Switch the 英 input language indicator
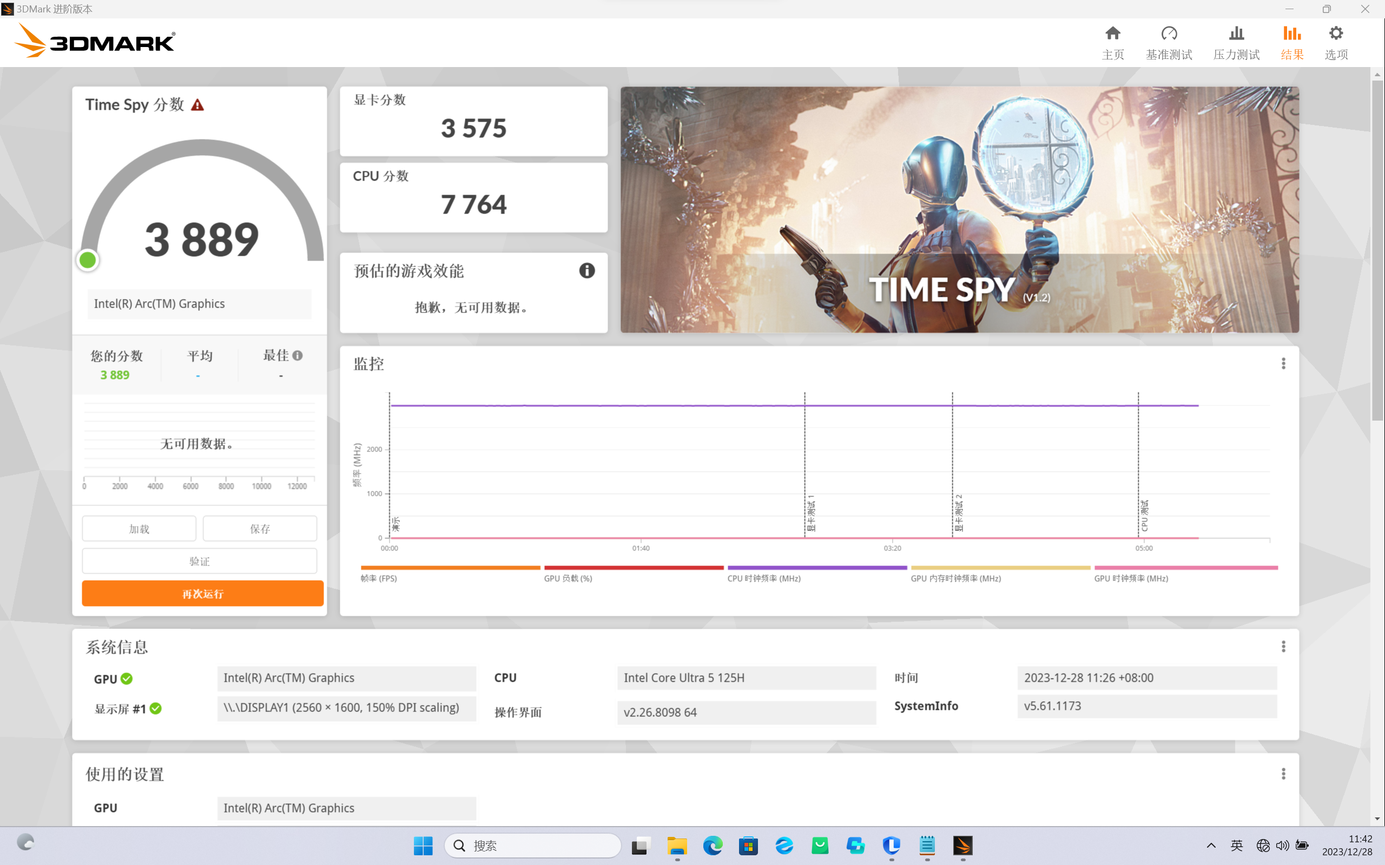 click(x=1236, y=846)
